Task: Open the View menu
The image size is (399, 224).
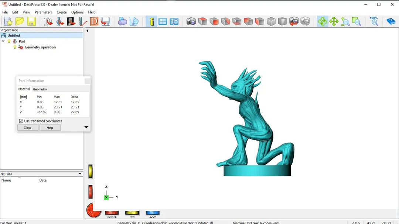Action: [26, 12]
